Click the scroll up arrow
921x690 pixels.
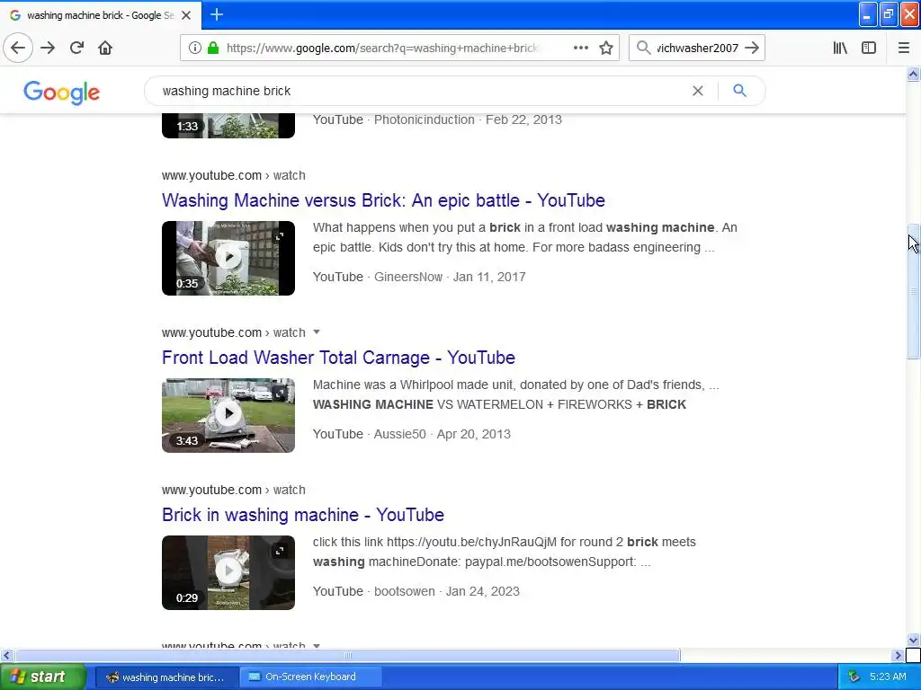pos(913,74)
